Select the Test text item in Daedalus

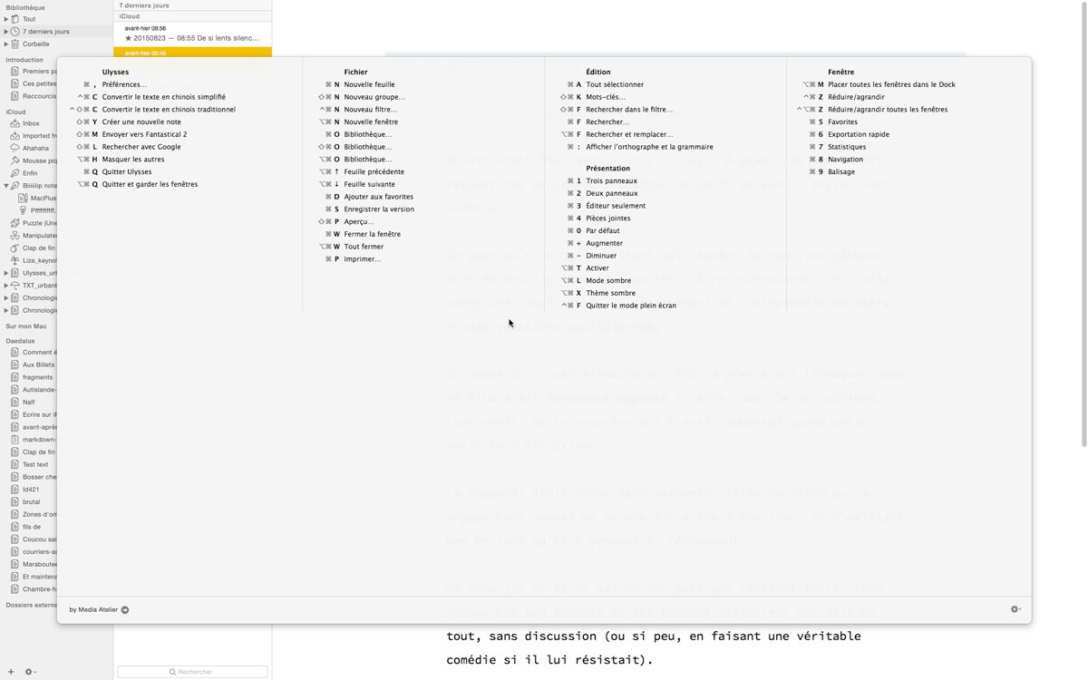click(35, 464)
